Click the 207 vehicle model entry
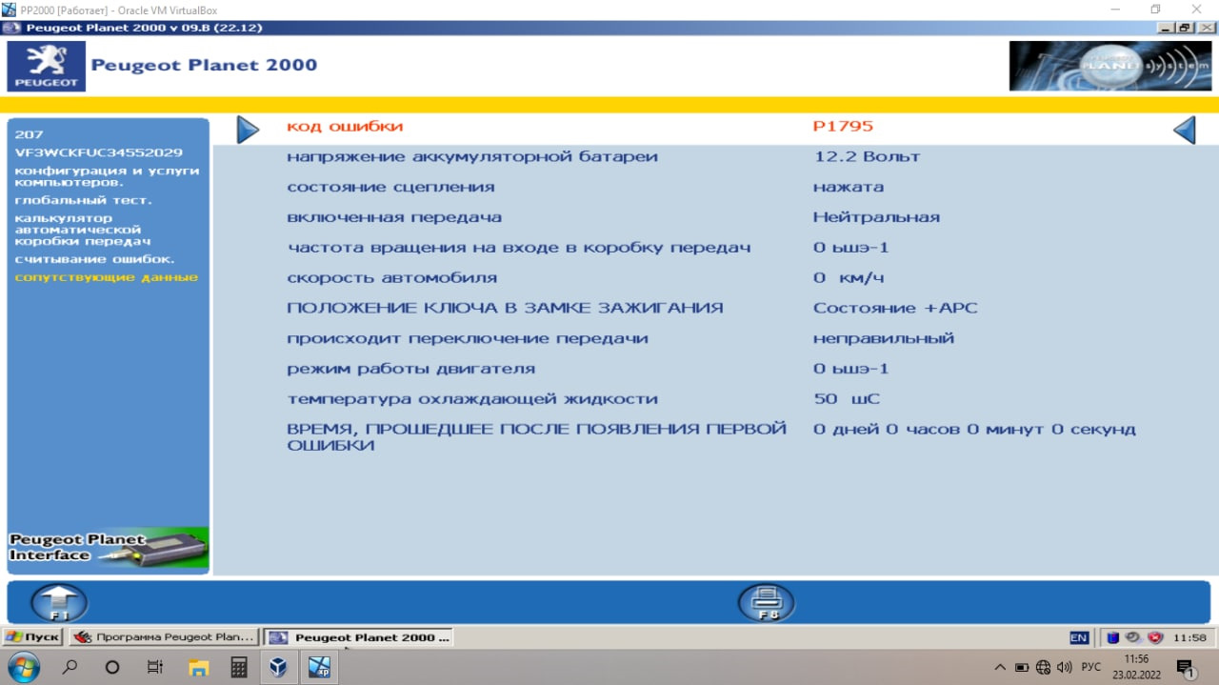 (29, 134)
